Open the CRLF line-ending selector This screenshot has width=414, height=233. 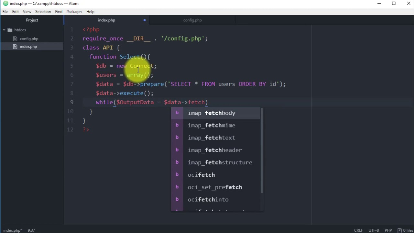358,230
